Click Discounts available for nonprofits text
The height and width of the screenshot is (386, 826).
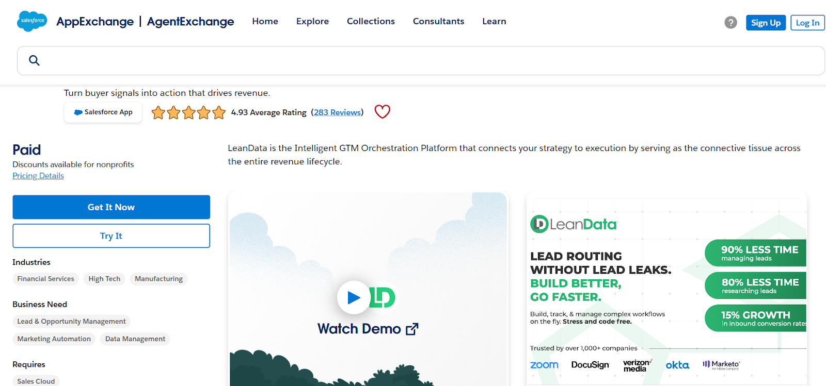(x=73, y=164)
